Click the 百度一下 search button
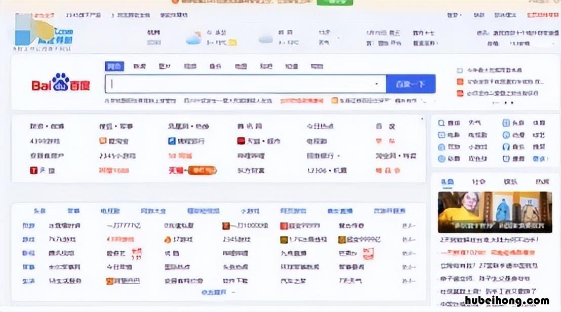 coord(411,84)
